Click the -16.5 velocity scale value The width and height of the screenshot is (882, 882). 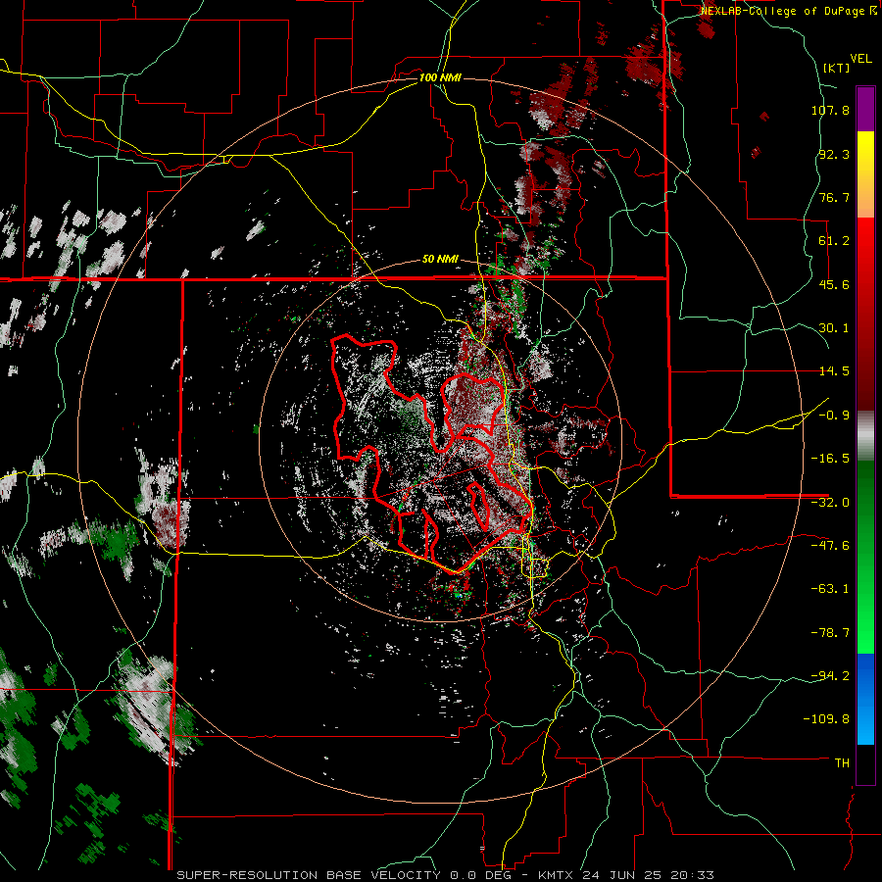click(830, 459)
